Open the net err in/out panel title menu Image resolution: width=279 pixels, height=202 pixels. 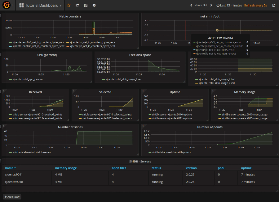pyautogui.click(x=210, y=16)
